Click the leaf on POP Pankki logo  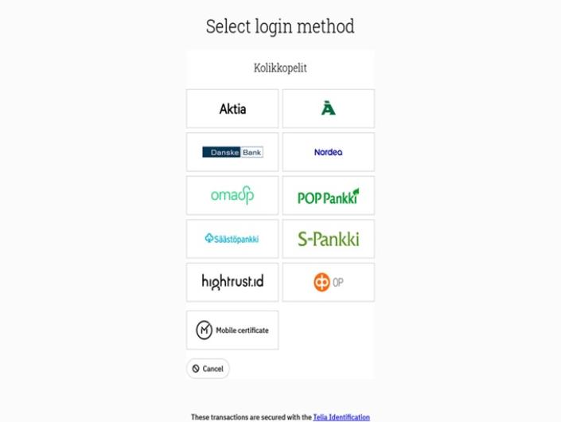(x=355, y=192)
